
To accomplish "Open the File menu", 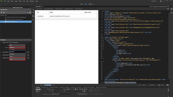I will (x=5, y=1).
